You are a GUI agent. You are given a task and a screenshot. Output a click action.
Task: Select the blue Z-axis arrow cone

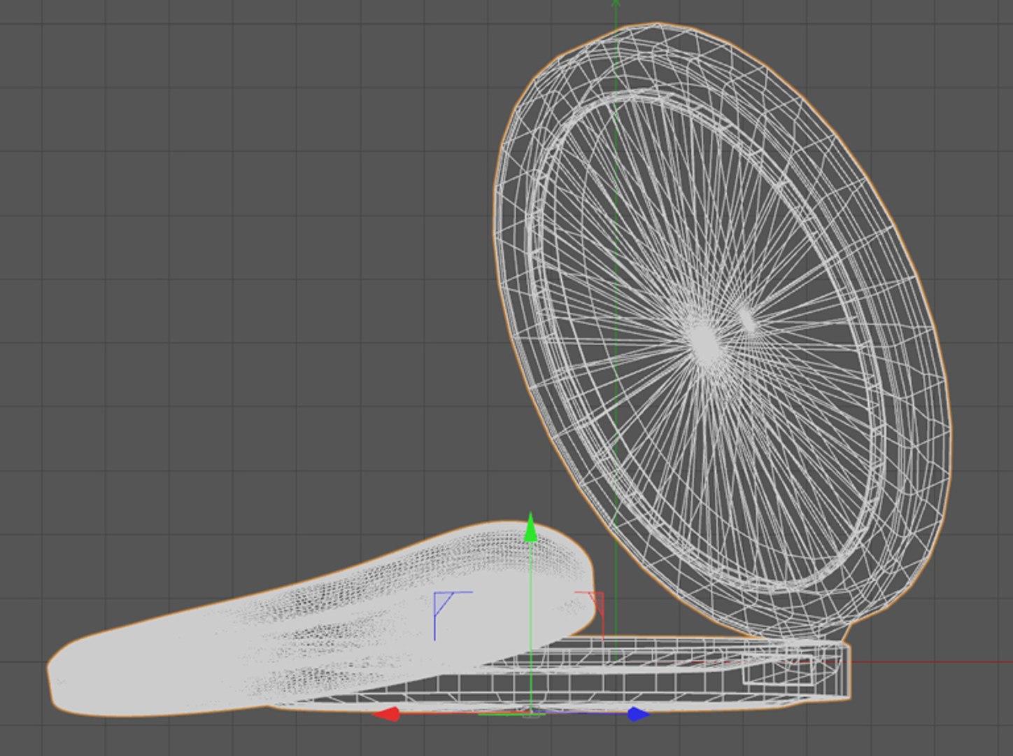[639, 714]
